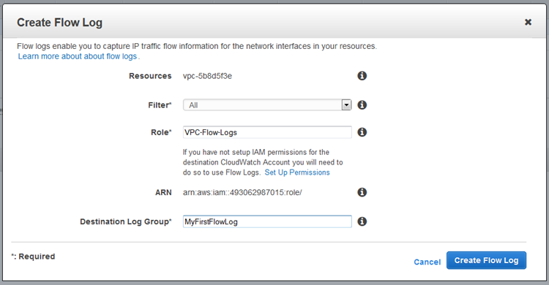Expand the Filter dropdown arrow

[346, 105]
